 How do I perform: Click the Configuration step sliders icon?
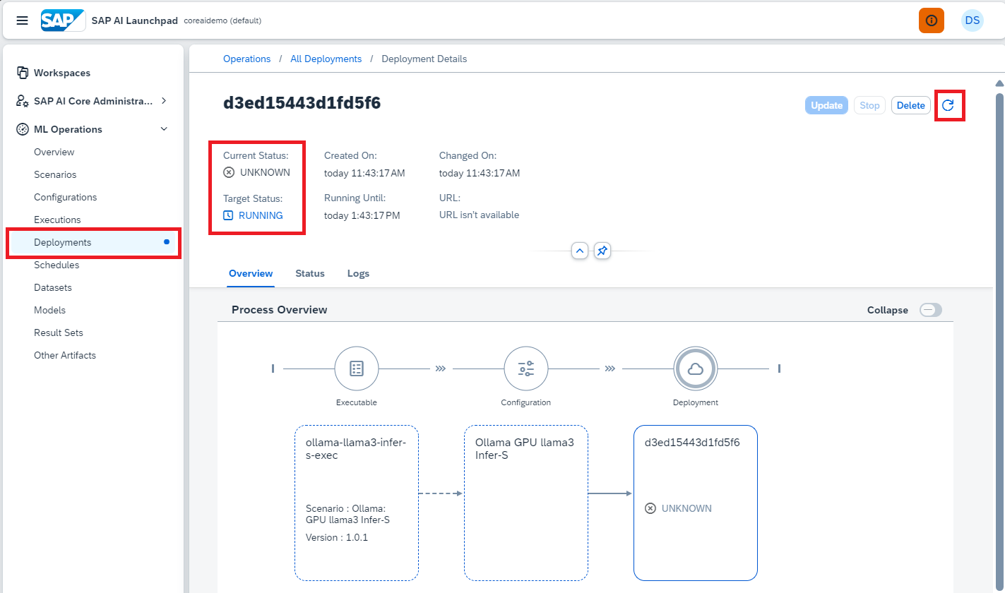pos(526,369)
